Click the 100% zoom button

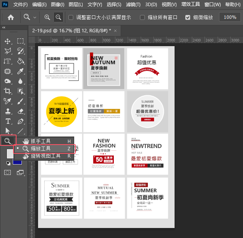(230, 17)
